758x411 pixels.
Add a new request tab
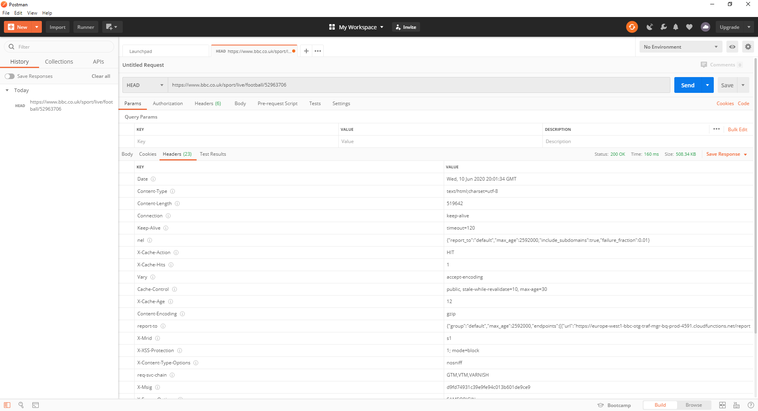[306, 51]
